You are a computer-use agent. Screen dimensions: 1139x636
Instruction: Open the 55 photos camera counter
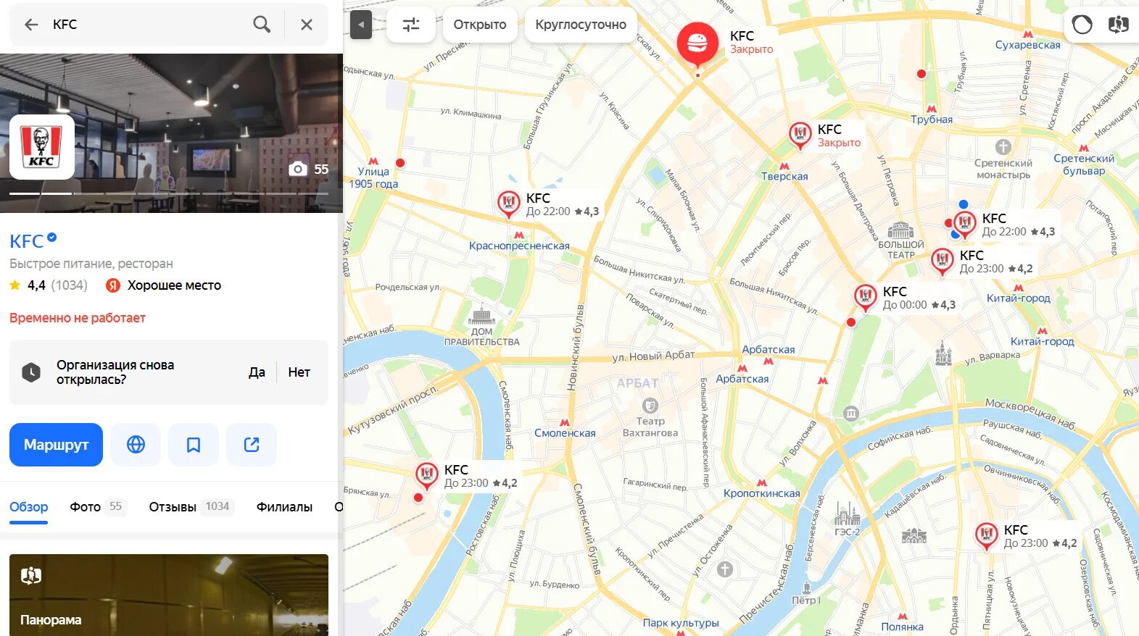click(309, 169)
